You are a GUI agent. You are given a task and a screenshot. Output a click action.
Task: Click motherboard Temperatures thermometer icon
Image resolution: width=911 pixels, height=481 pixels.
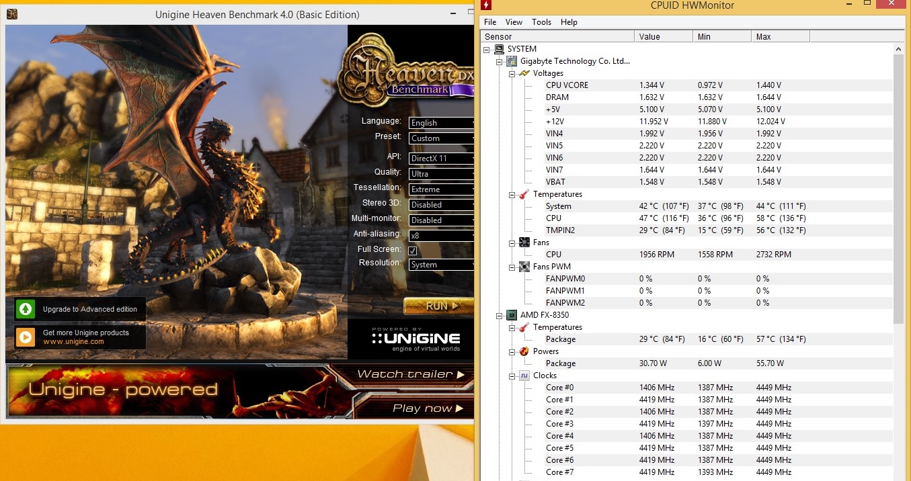coord(524,194)
